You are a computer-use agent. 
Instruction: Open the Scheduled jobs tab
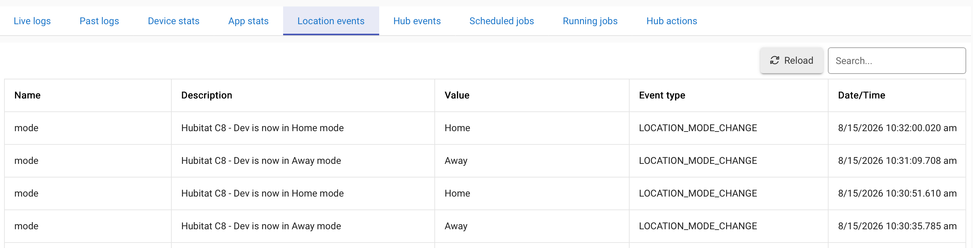501,21
